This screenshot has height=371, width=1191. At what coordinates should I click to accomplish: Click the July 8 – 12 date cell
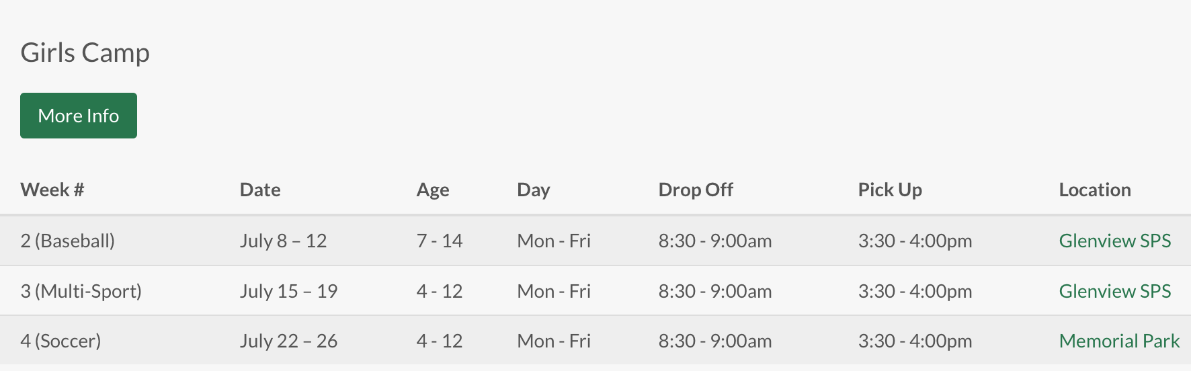coord(283,241)
